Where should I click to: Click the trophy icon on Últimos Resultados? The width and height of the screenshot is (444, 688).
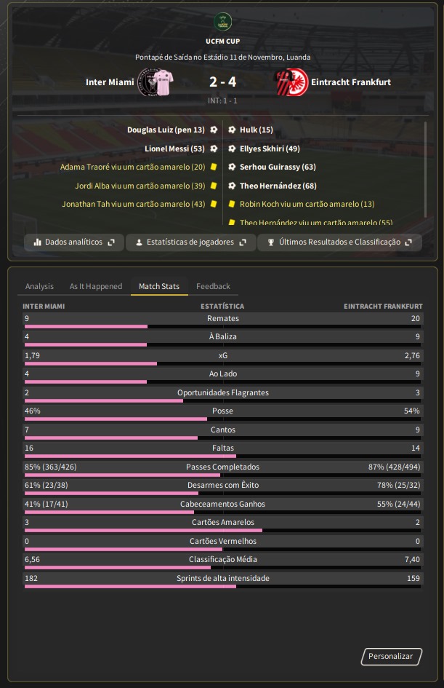(271, 242)
